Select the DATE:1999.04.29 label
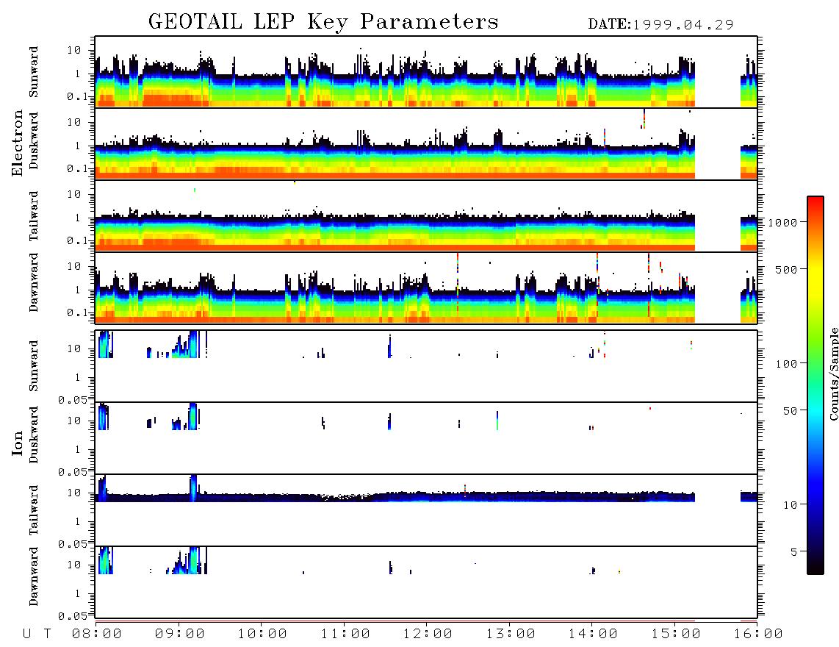839x647 pixels. click(x=660, y=25)
